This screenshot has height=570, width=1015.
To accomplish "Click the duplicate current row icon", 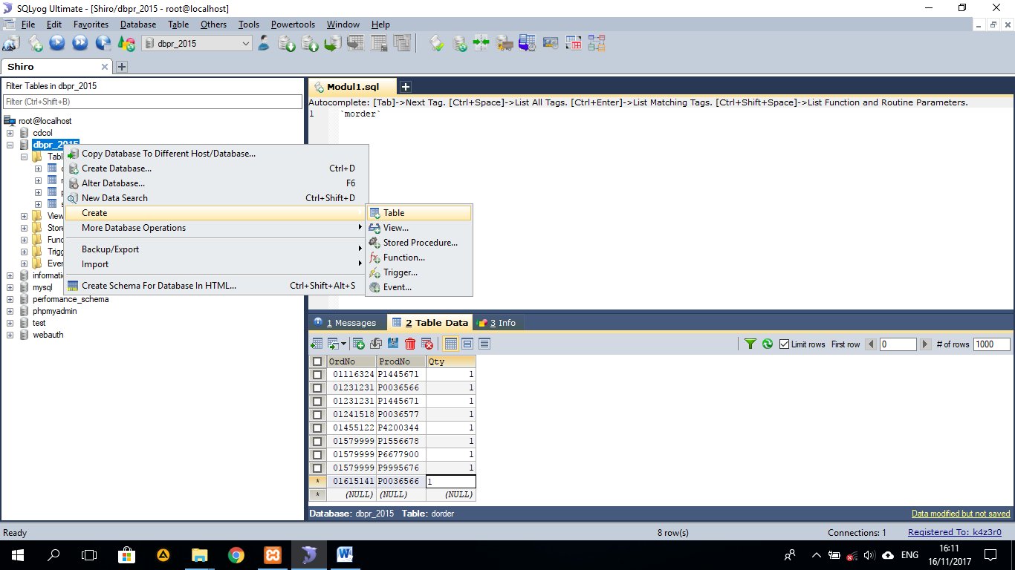I will pos(376,344).
